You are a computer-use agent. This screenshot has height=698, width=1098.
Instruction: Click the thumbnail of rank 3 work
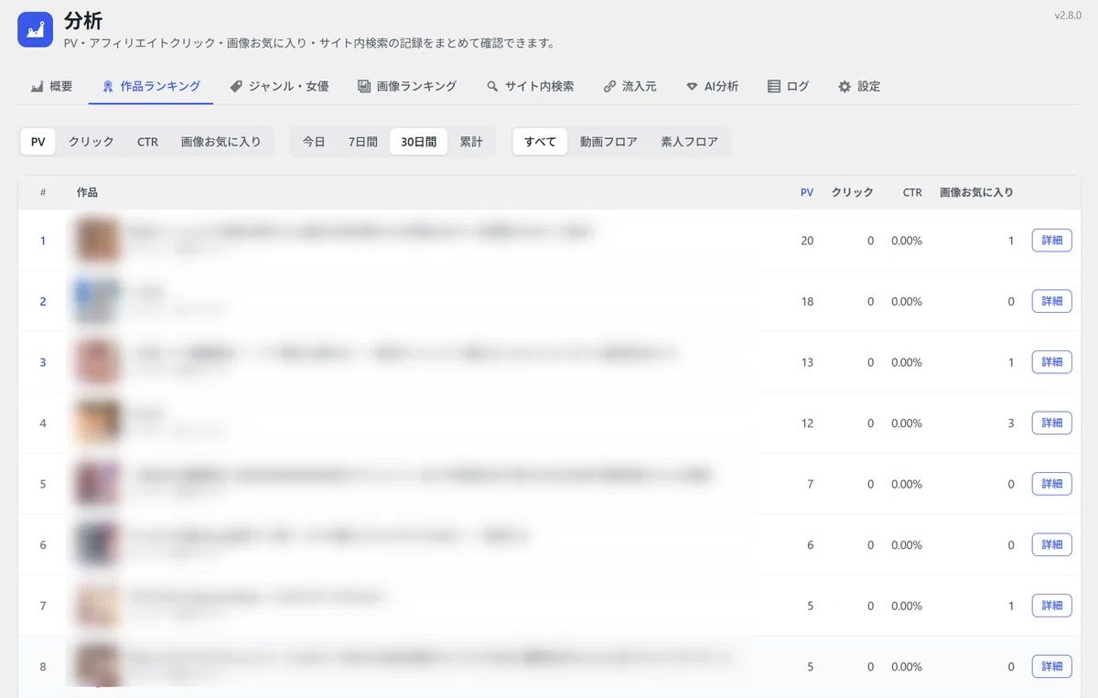[x=97, y=362]
